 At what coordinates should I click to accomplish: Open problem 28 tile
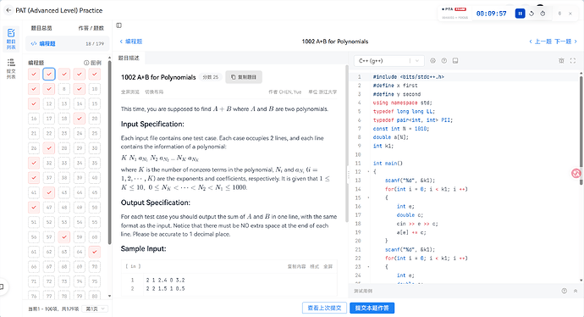coord(64,148)
